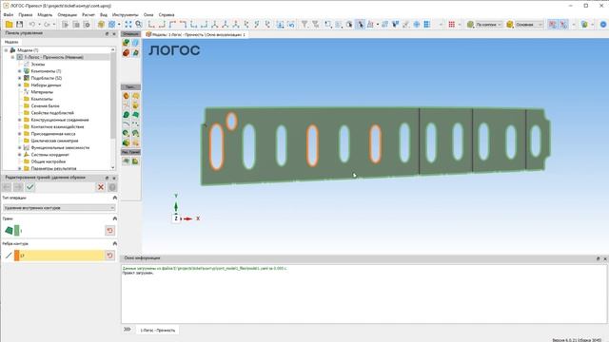Image resolution: width=609 pixels, height=342 pixels.
Task: Select the Материалы tree item
Action: [42, 92]
